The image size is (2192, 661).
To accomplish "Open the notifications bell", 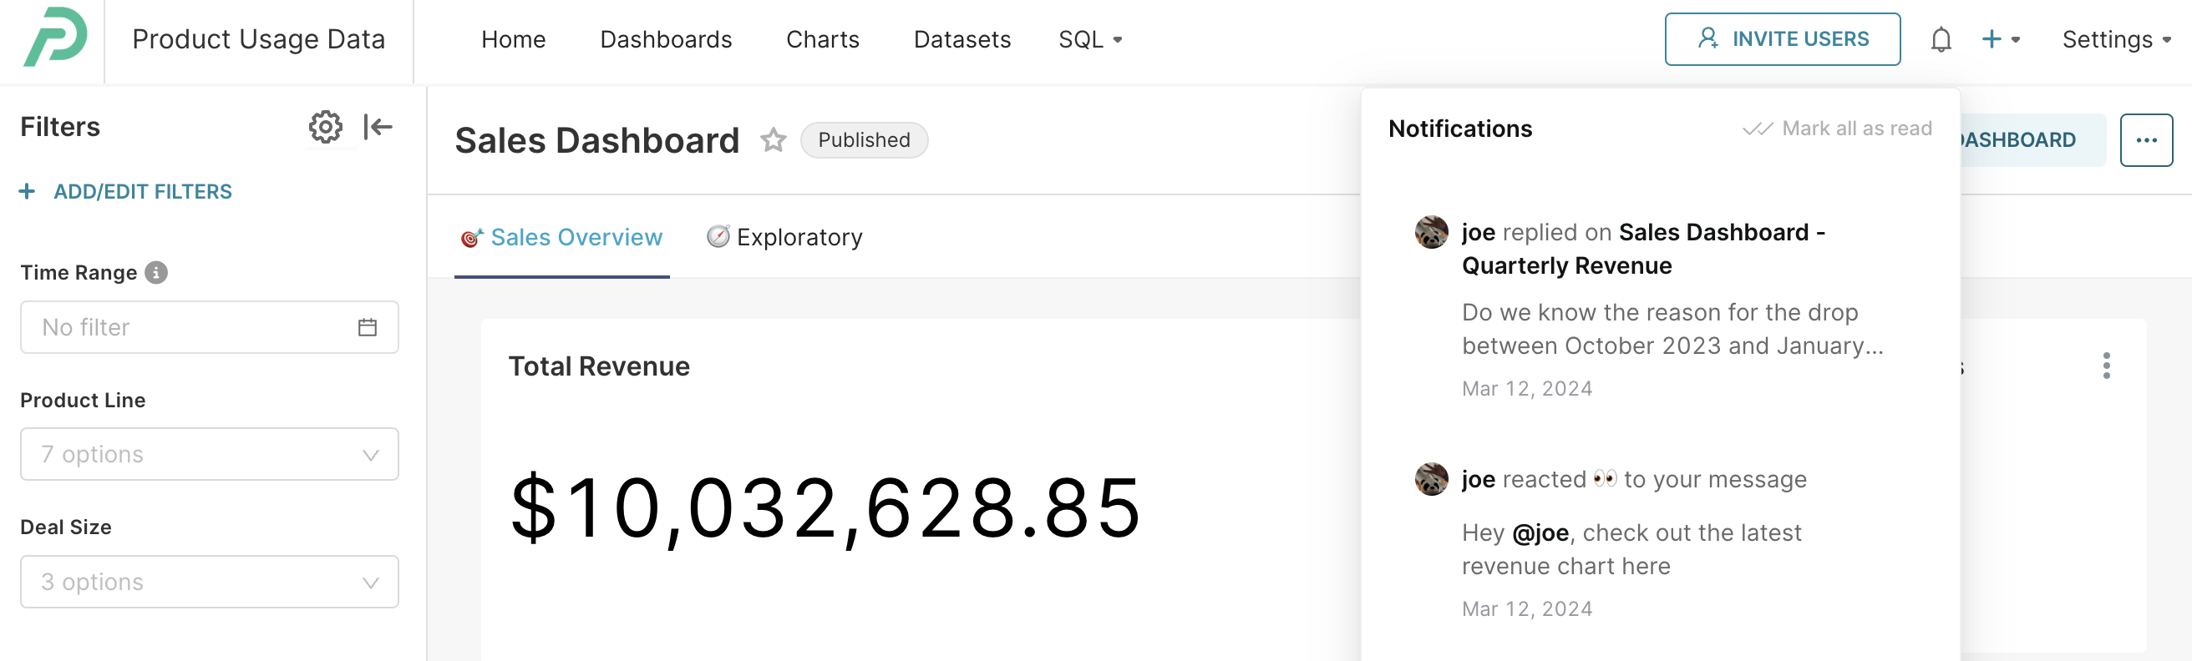I will click(x=1940, y=39).
